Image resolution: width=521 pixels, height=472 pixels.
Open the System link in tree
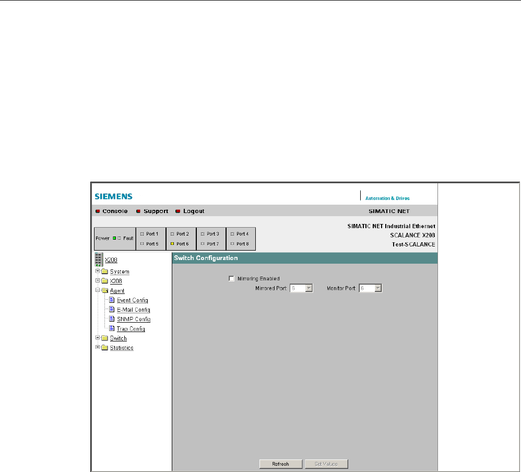120,272
